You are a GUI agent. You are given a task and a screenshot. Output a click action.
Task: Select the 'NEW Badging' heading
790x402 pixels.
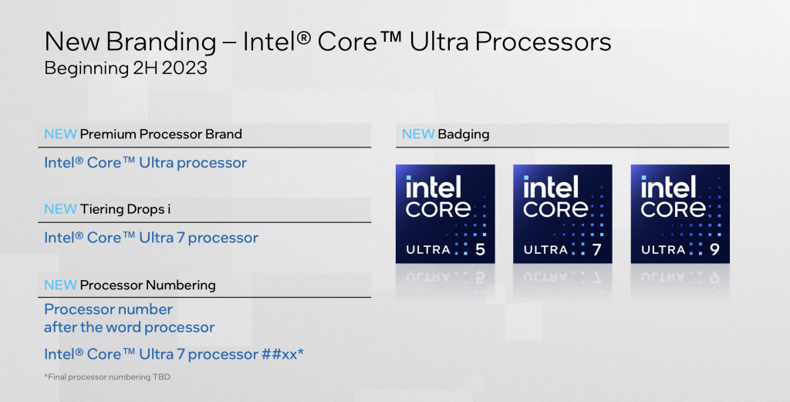pyautogui.click(x=446, y=134)
